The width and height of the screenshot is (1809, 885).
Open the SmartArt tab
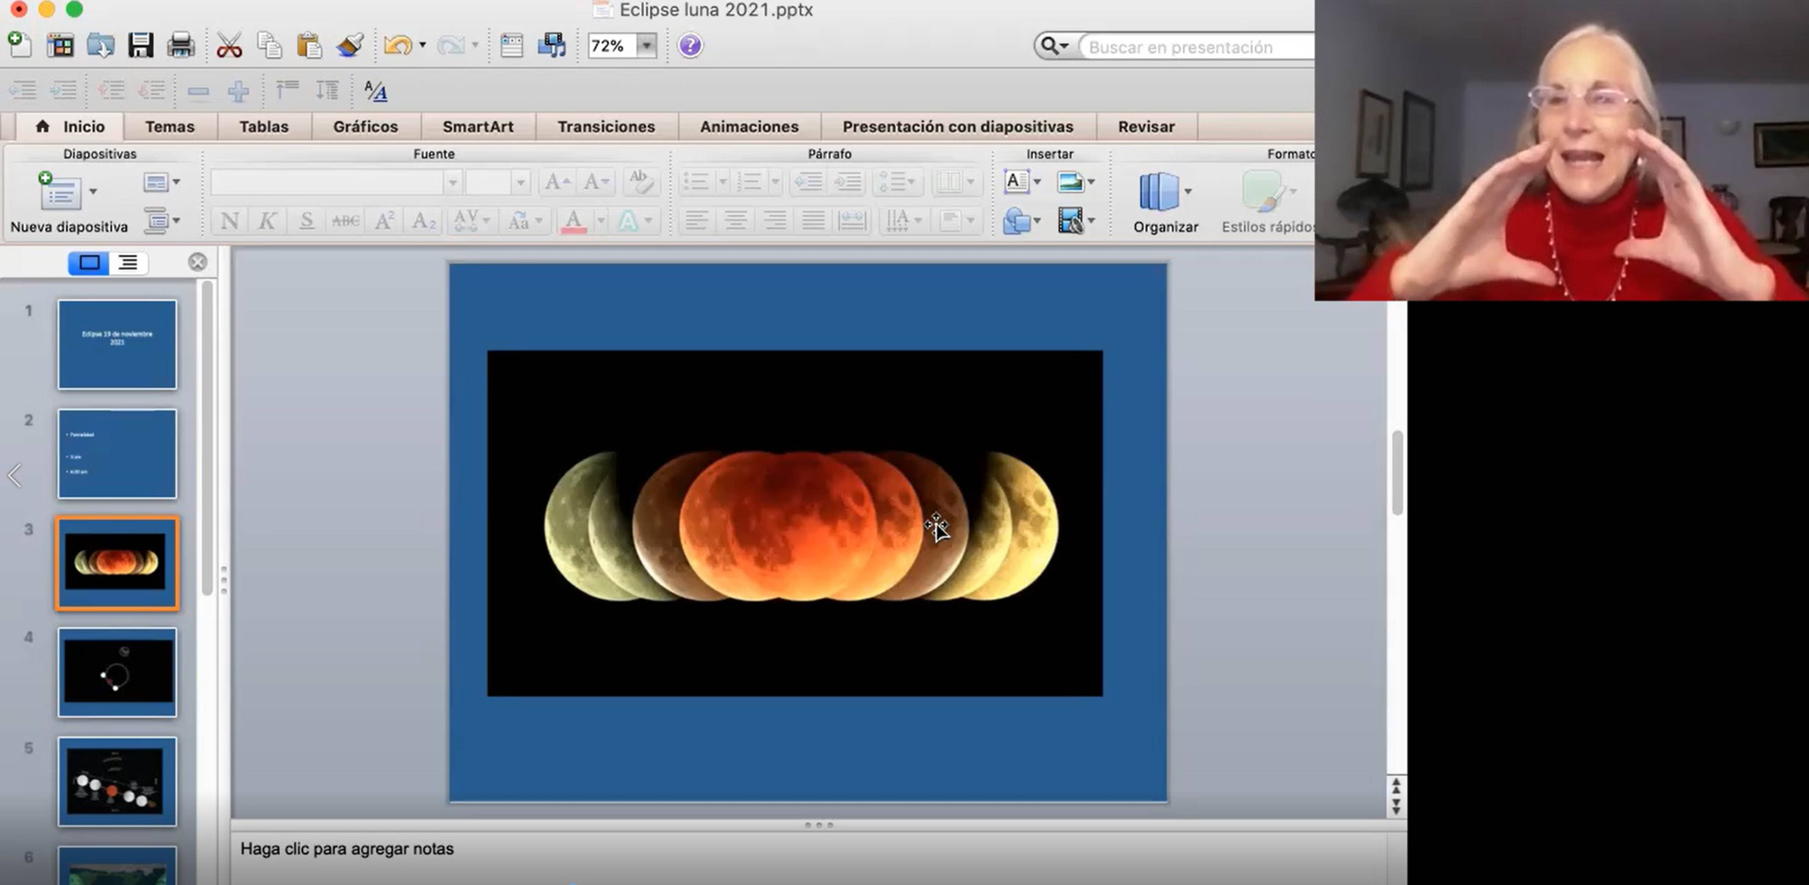pos(477,127)
